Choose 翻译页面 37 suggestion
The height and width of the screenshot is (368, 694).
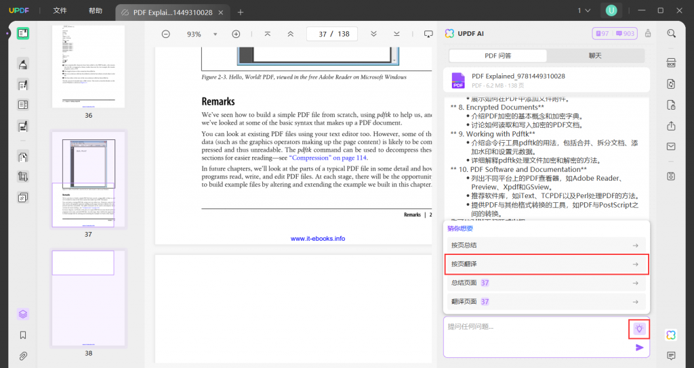pos(546,302)
